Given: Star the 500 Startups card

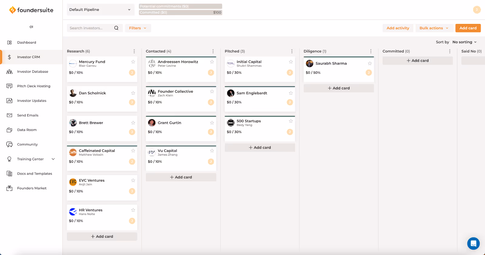Looking at the screenshot, I should tap(291, 121).
